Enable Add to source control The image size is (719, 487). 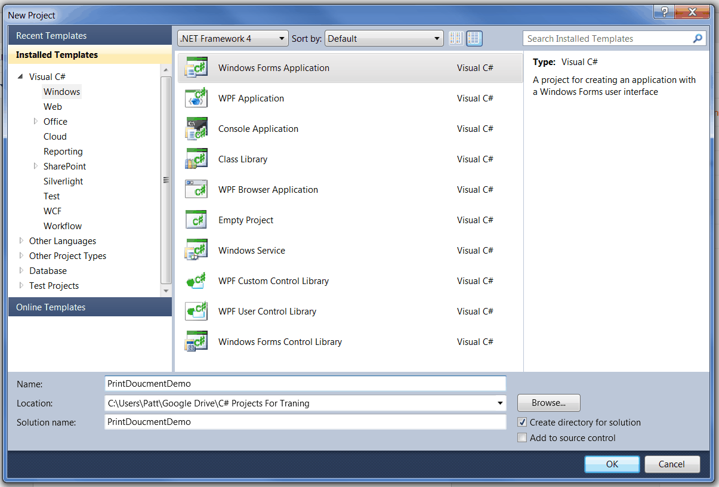(x=522, y=437)
